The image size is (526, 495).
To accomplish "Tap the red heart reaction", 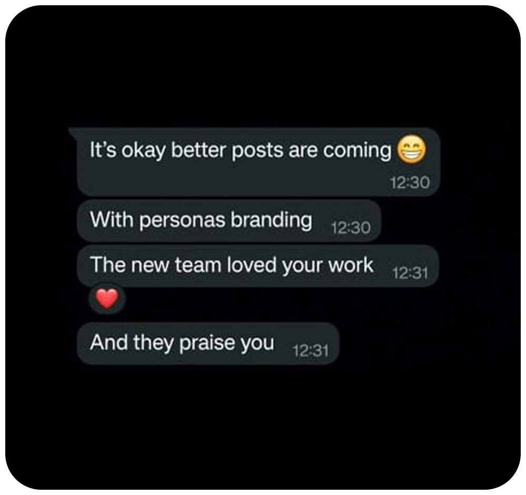I will [107, 299].
